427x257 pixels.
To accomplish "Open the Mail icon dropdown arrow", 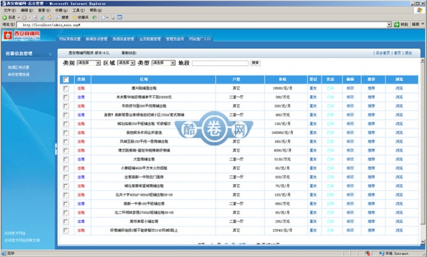I will (x=107, y=18).
